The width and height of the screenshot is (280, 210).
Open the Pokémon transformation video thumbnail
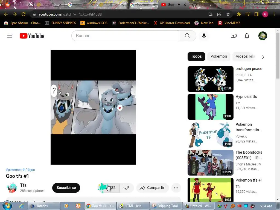tap(210, 135)
